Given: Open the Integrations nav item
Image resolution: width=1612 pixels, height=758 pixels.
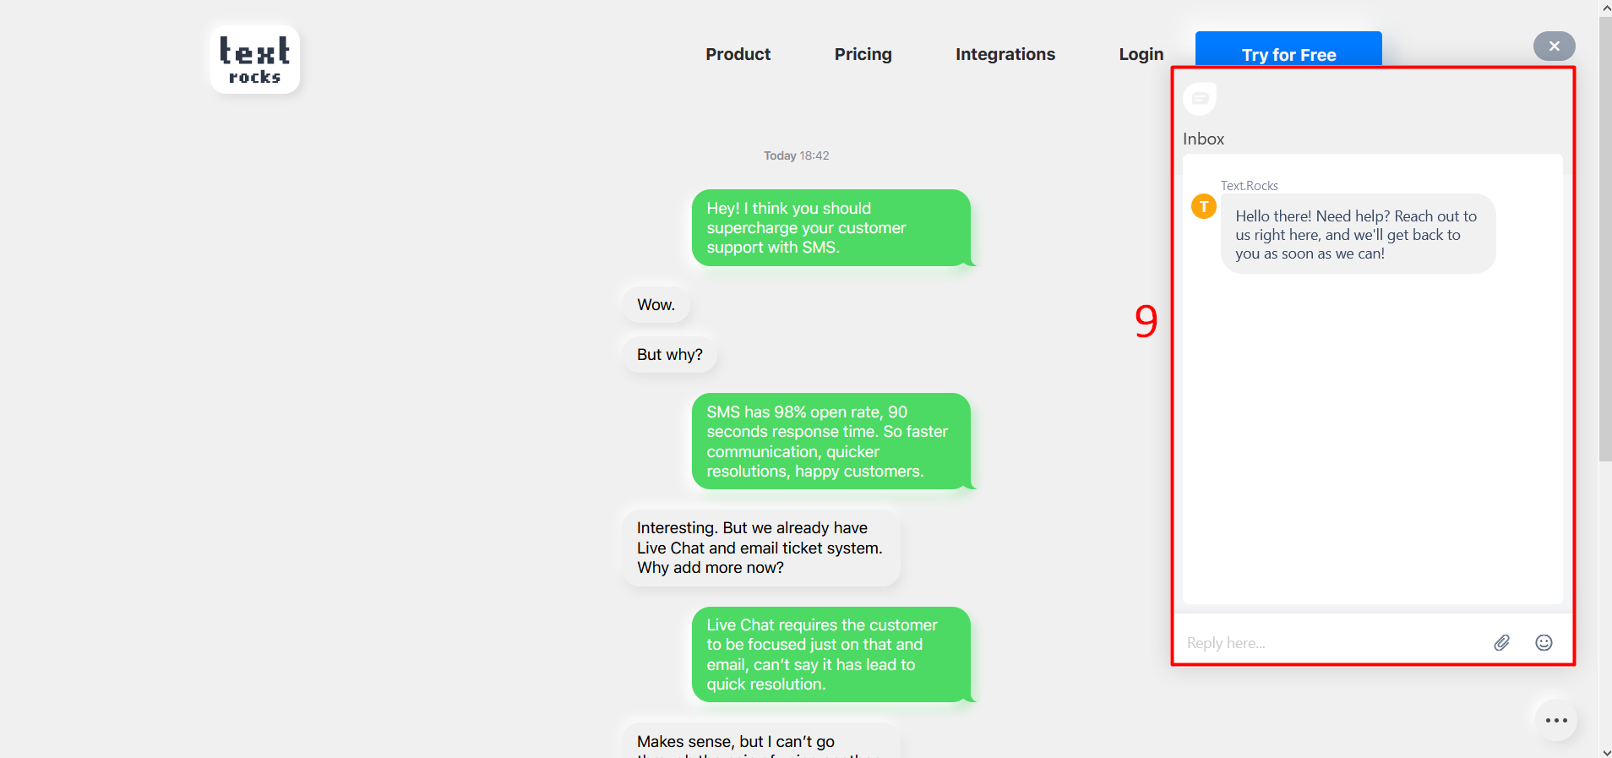Looking at the screenshot, I should point(1005,55).
